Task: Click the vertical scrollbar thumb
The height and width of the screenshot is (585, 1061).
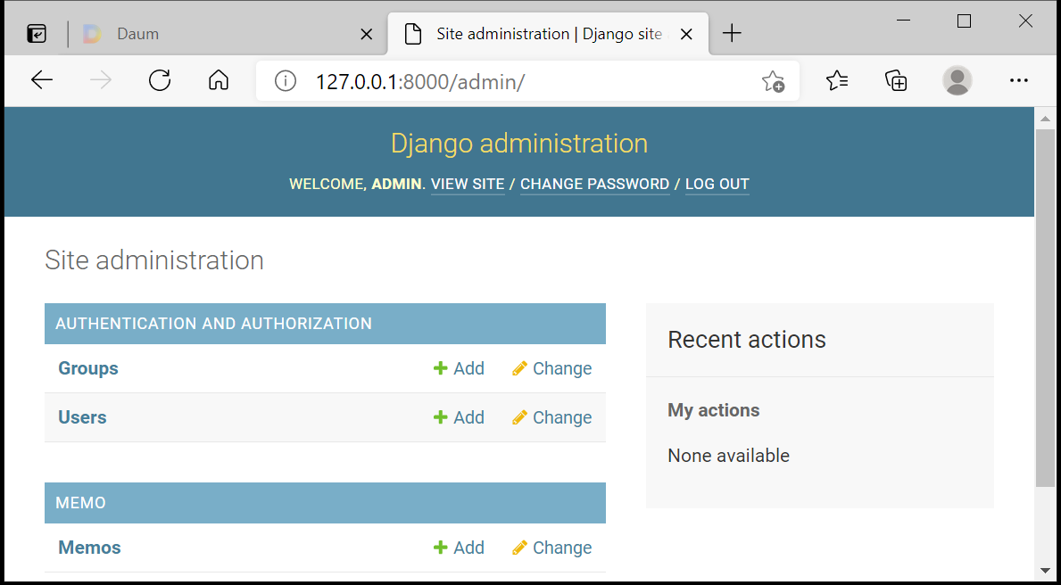Action: pos(1045,307)
